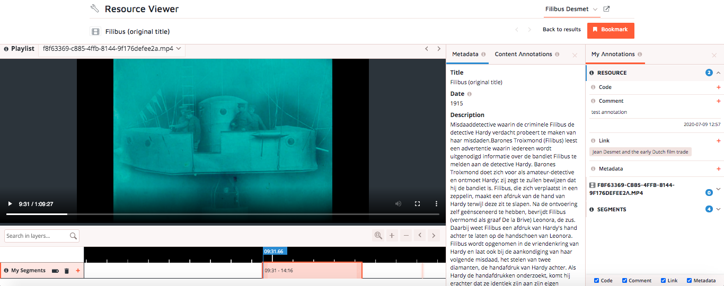
Task: Add new segment with red plus
Action: (x=78, y=271)
